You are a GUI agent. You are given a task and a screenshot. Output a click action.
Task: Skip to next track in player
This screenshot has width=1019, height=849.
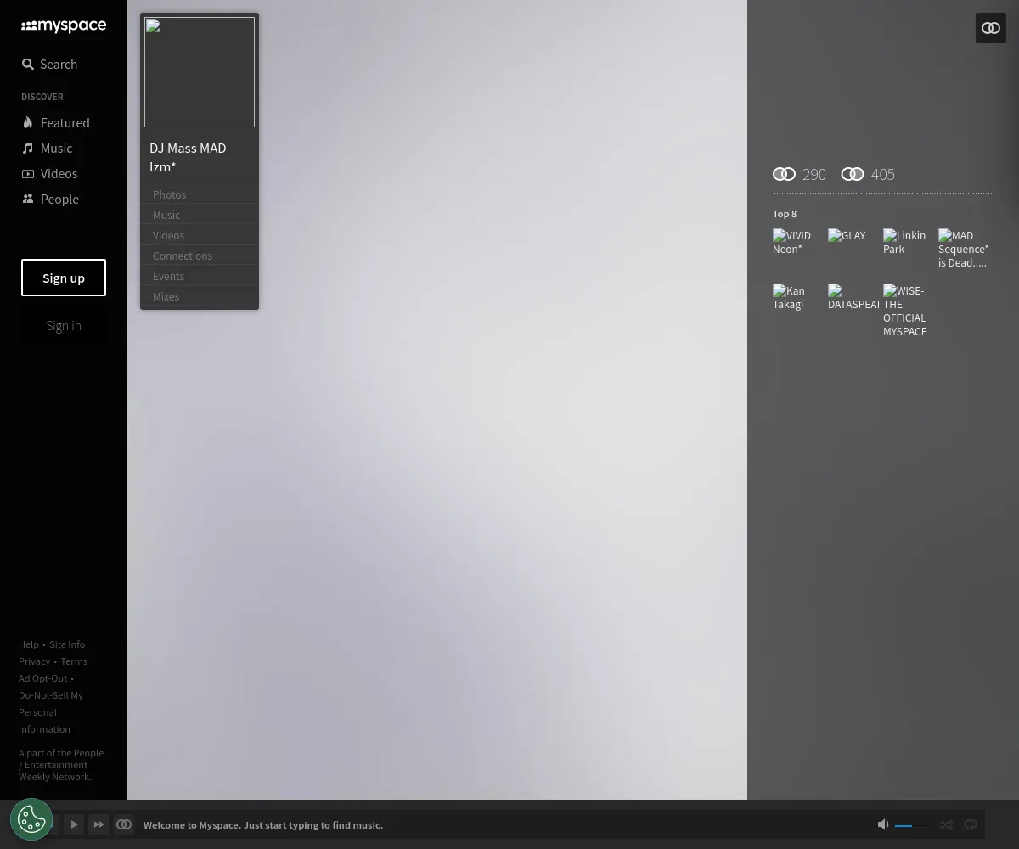point(99,824)
